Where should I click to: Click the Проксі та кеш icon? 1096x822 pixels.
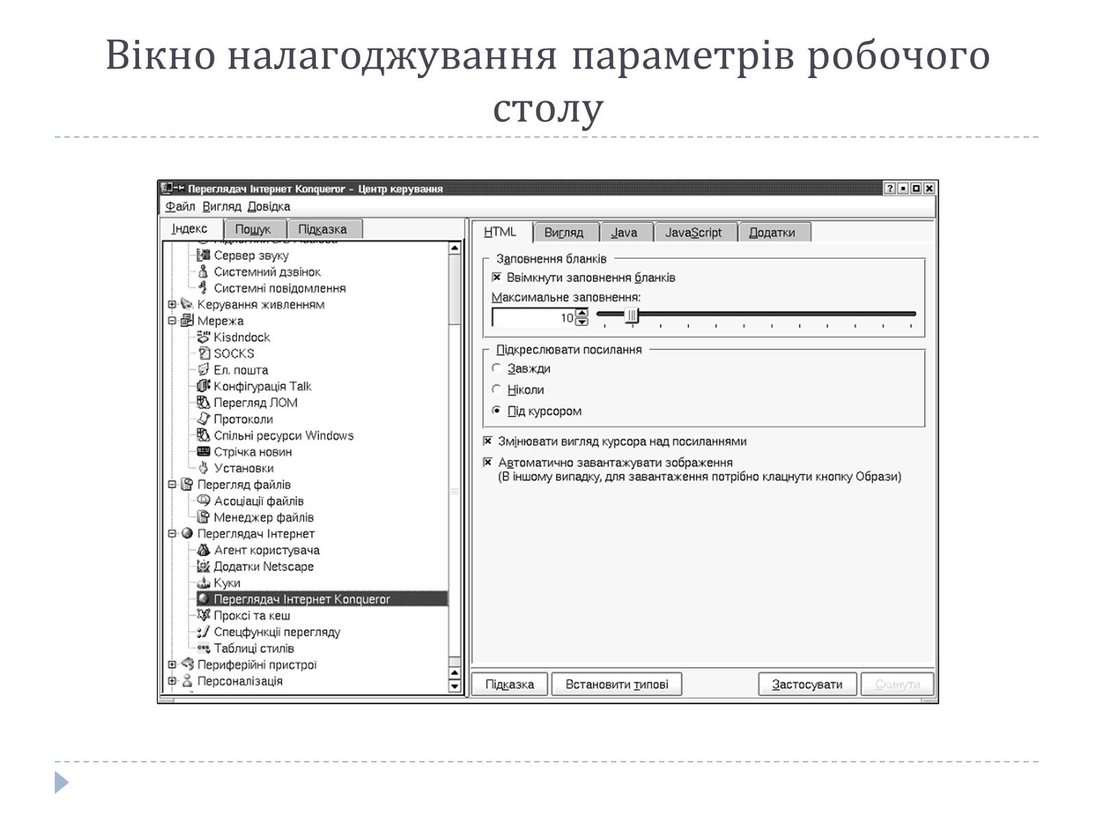pos(203,616)
